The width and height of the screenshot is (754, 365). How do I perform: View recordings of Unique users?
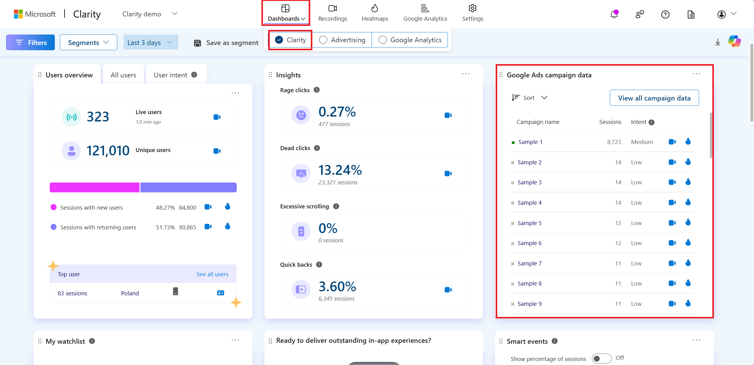pos(217,151)
